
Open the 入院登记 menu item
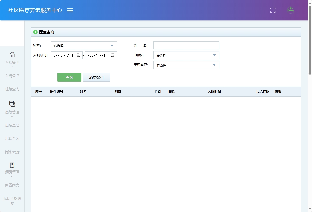point(12,76)
